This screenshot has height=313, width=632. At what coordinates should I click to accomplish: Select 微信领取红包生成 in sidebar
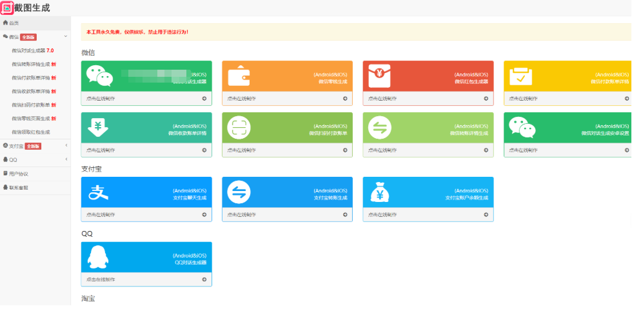[30, 132]
